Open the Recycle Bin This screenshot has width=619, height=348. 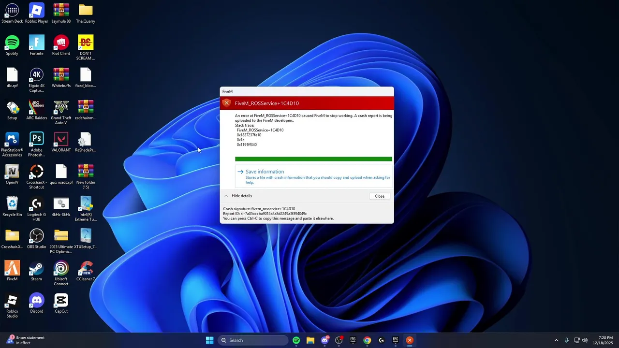coord(12,207)
